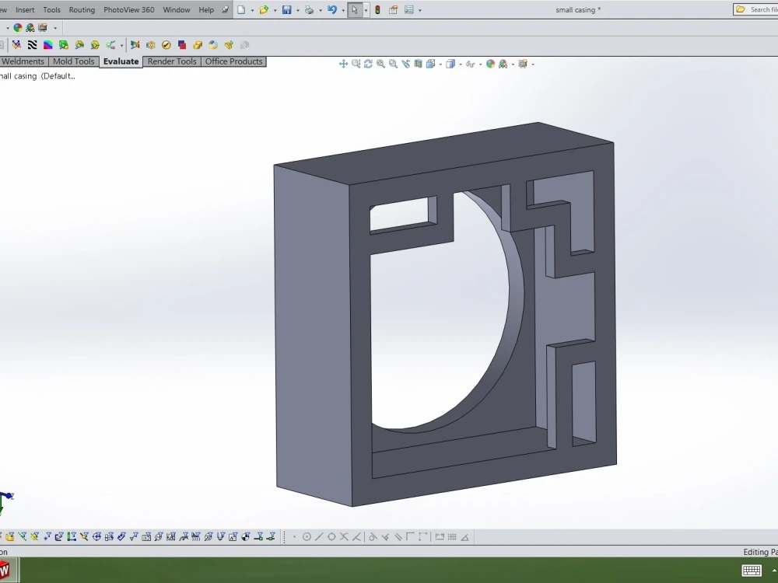Open the View Orientation dropdown arrow
This screenshot has height=583, width=778.
(x=440, y=65)
